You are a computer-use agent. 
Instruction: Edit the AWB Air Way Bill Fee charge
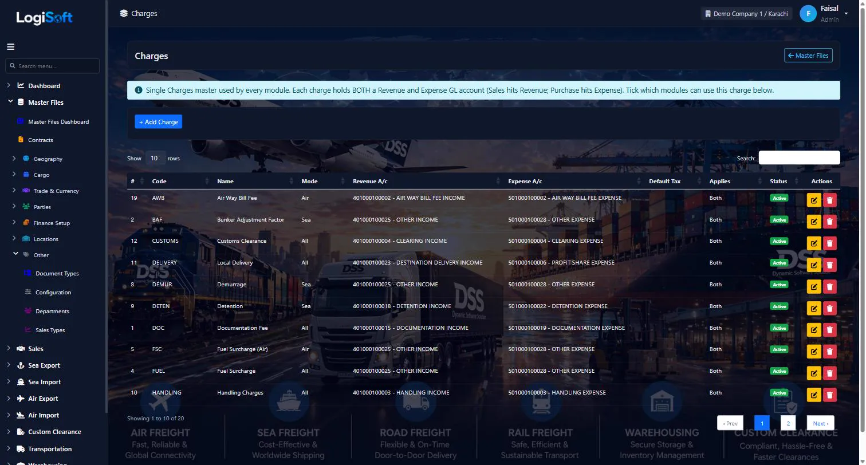tap(813, 200)
